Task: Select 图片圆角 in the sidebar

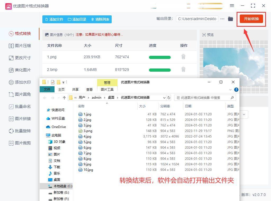Action: click(20, 94)
